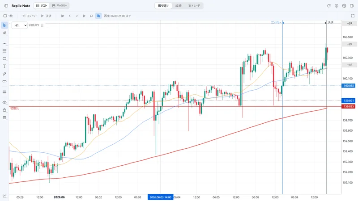Click the red 159.835 stop-loss price label

(x=349, y=106)
